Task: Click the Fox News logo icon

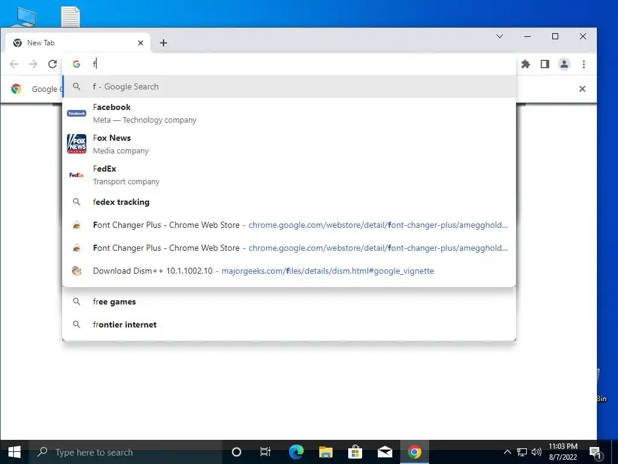Action: point(77,144)
